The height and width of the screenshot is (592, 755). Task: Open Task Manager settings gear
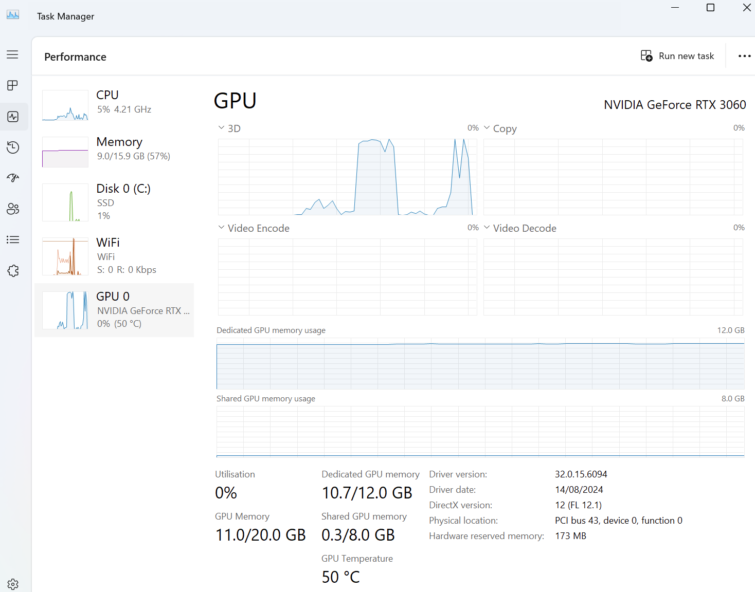[x=12, y=584]
